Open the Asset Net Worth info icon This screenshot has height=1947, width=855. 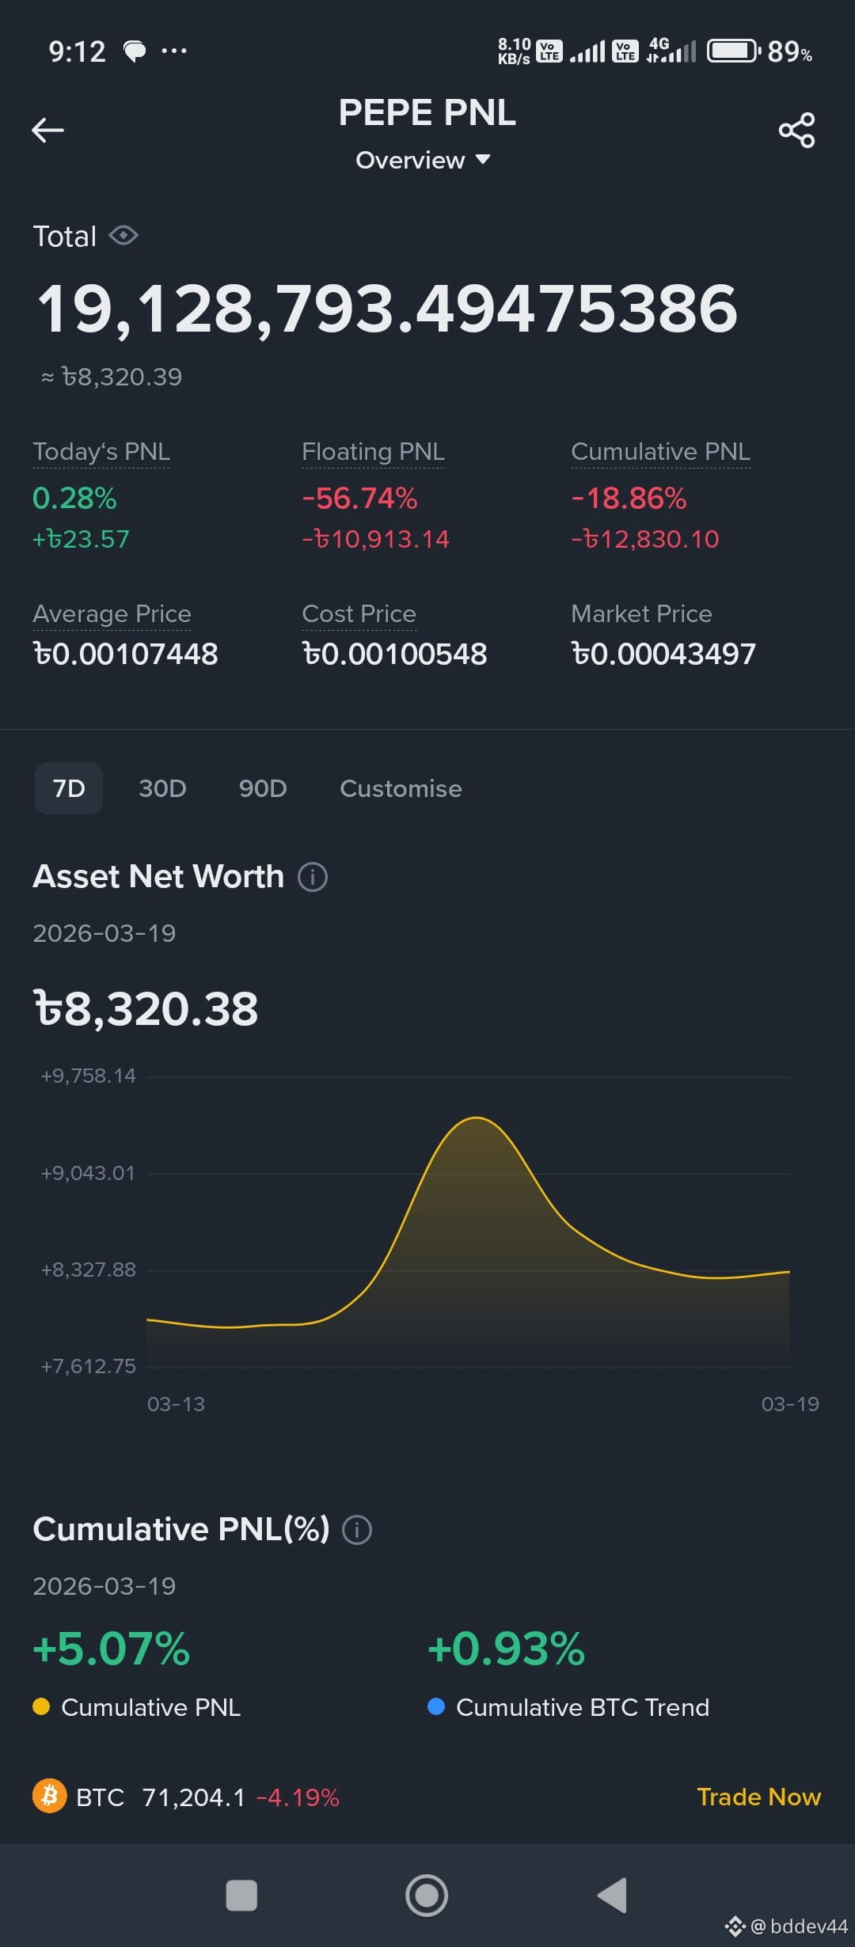[313, 877]
